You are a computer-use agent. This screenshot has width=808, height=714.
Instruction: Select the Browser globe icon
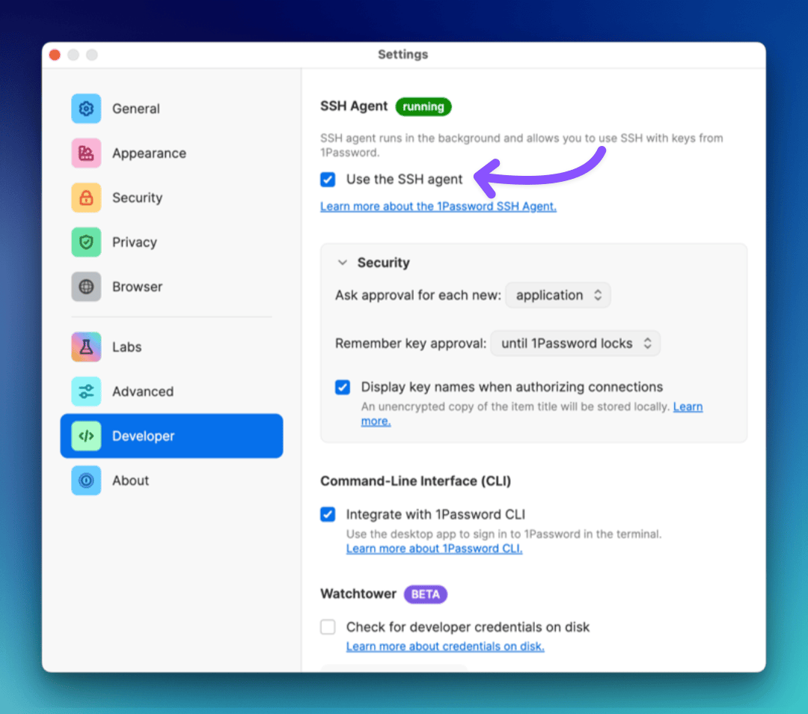tap(86, 286)
